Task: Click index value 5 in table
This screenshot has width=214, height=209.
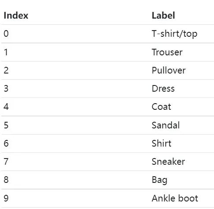Action: click(6, 125)
